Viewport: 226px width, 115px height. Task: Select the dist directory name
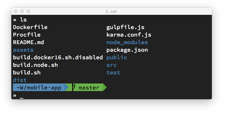[20, 80]
